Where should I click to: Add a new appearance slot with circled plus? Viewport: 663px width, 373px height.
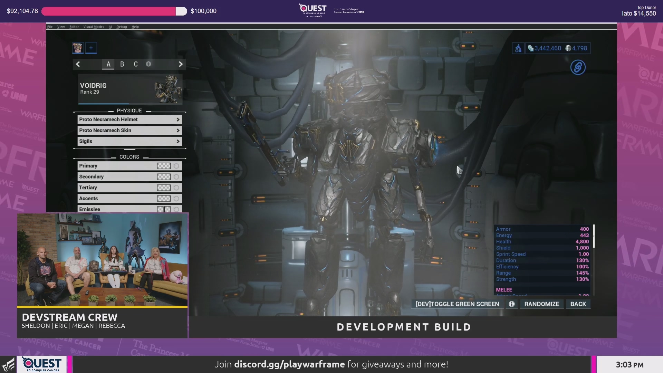(148, 64)
